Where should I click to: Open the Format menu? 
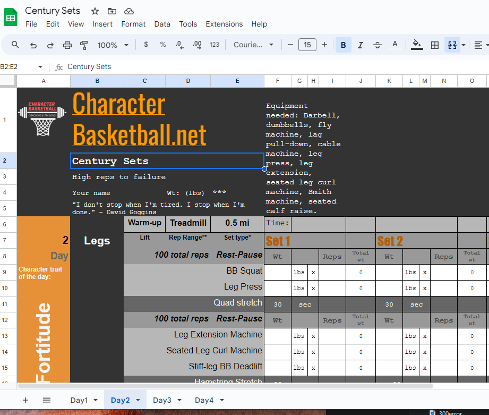click(133, 24)
